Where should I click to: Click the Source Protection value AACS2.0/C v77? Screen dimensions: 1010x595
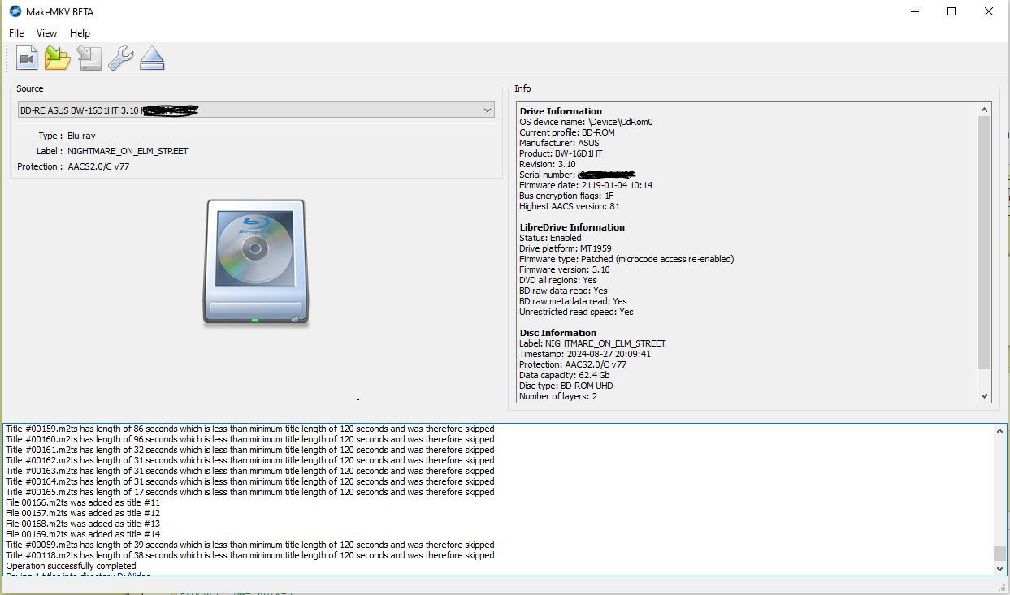98,166
